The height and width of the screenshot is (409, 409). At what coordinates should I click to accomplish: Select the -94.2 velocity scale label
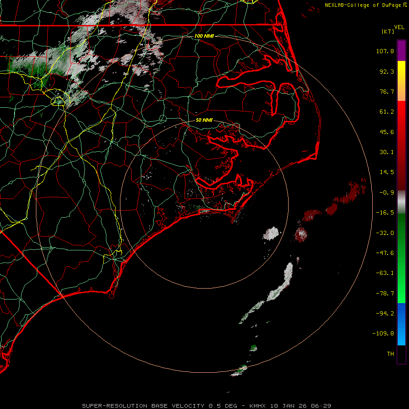(385, 314)
